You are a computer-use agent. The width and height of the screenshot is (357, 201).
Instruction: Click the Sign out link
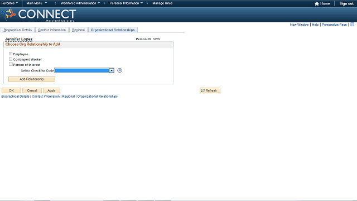point(346,3)
